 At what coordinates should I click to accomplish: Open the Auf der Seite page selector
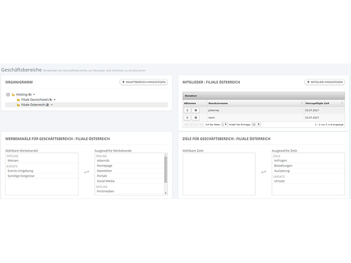point(225,124)
